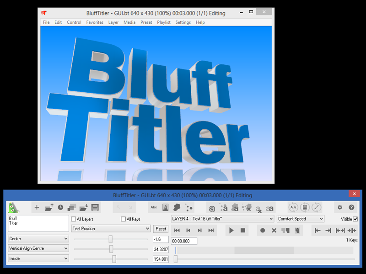The image size is (366, 274).
Task: Click the first property slider showing -1.6
Action: (x=111, y=239)
